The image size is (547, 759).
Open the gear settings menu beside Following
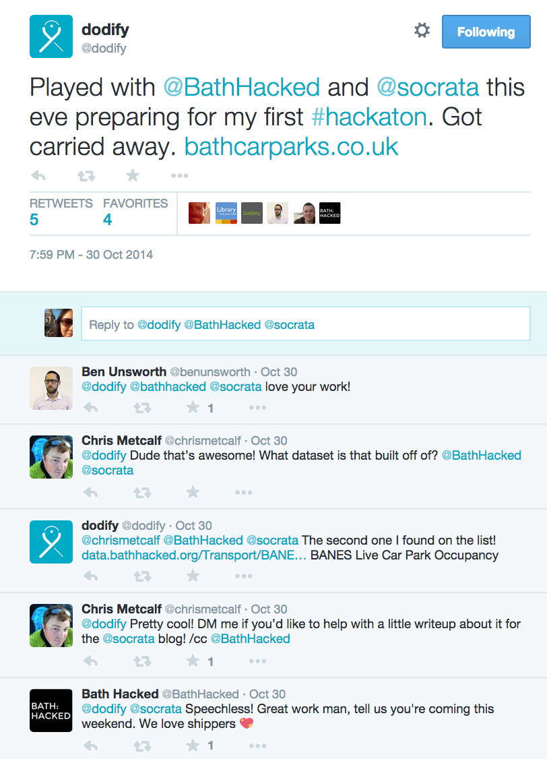pyautogui.click(x=422, y=30)
